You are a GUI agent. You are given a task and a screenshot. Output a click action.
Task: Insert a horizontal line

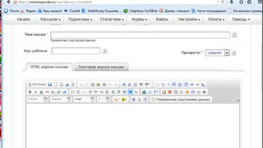(x=181, y=92)
